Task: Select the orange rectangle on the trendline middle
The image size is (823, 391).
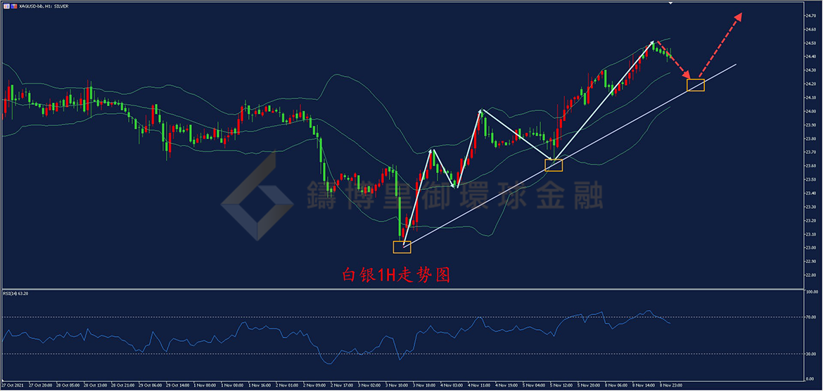Action: 554,165
